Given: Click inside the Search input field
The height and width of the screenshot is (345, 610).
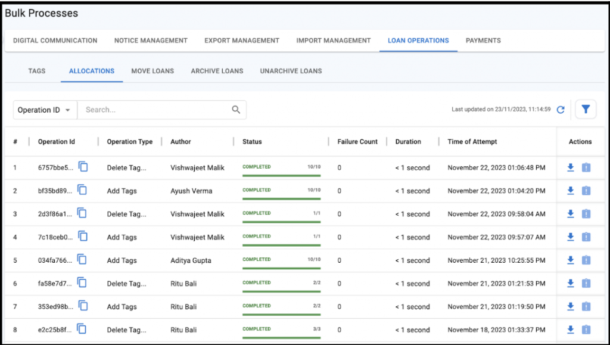Looking at the screenshot, I should [149, 110].
